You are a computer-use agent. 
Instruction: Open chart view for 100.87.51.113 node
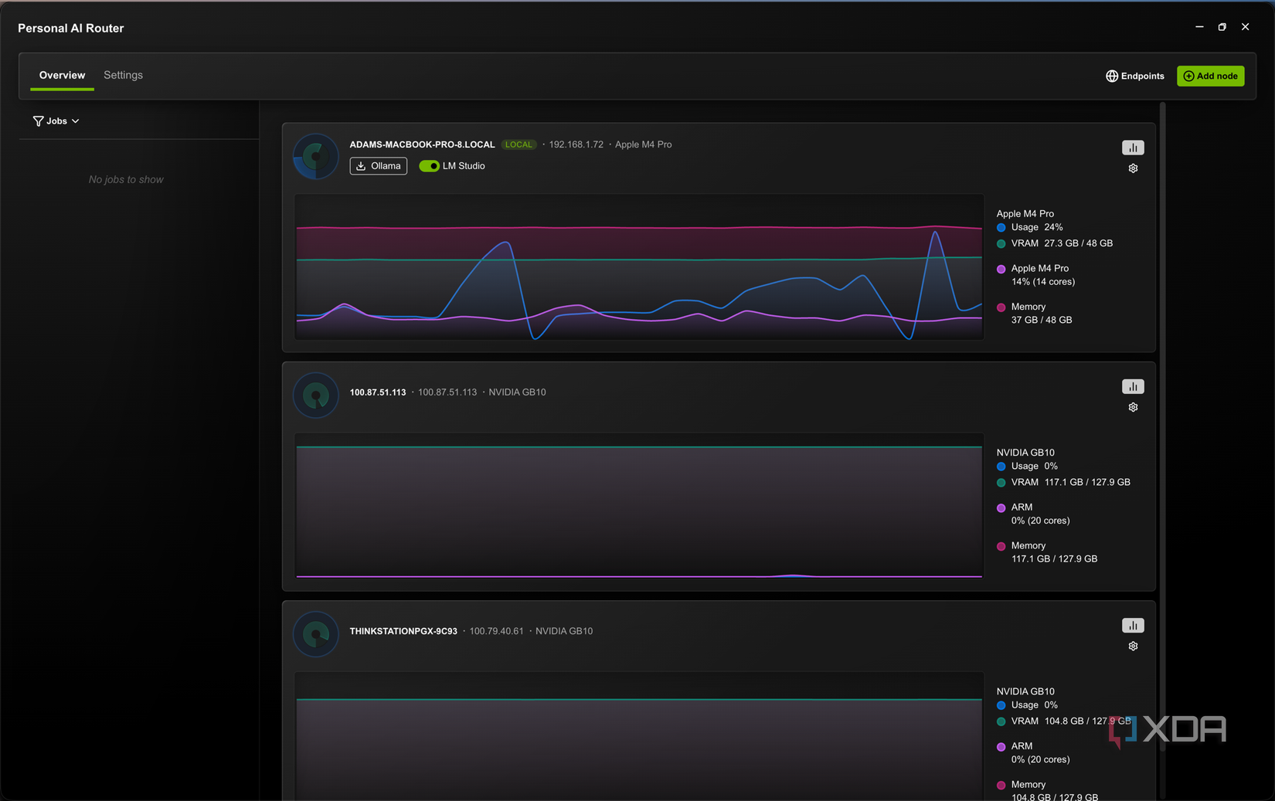[1133, 386]
